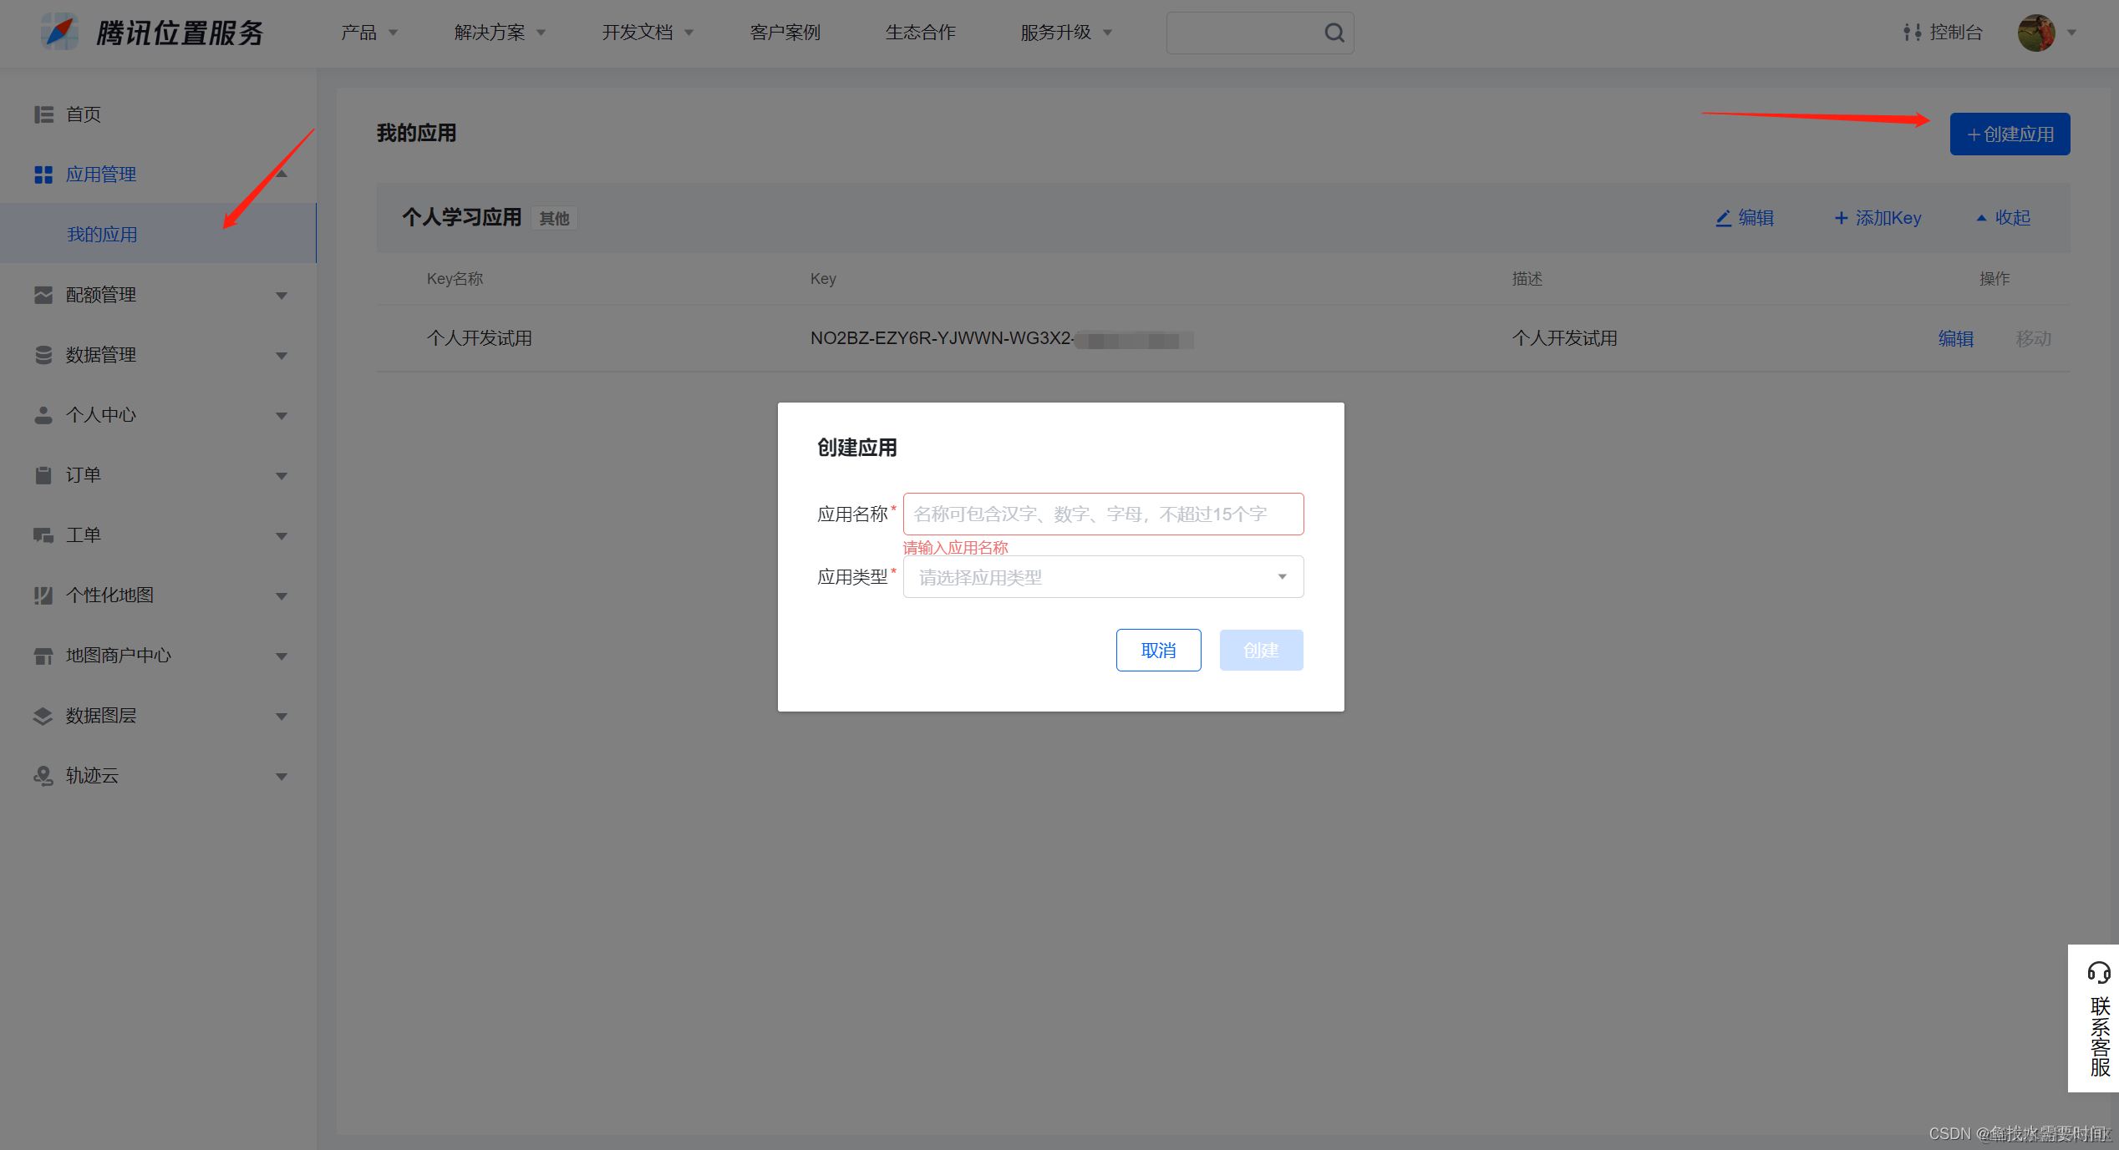Click the Tencent location service logo

(60, 33)
